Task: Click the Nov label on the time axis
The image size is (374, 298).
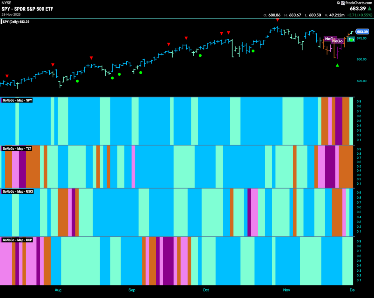Action: point(286,290)
